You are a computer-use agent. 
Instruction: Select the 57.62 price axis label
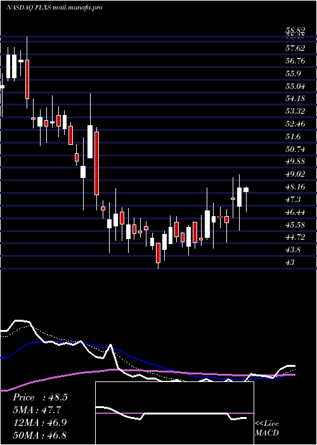coord(295,48)
